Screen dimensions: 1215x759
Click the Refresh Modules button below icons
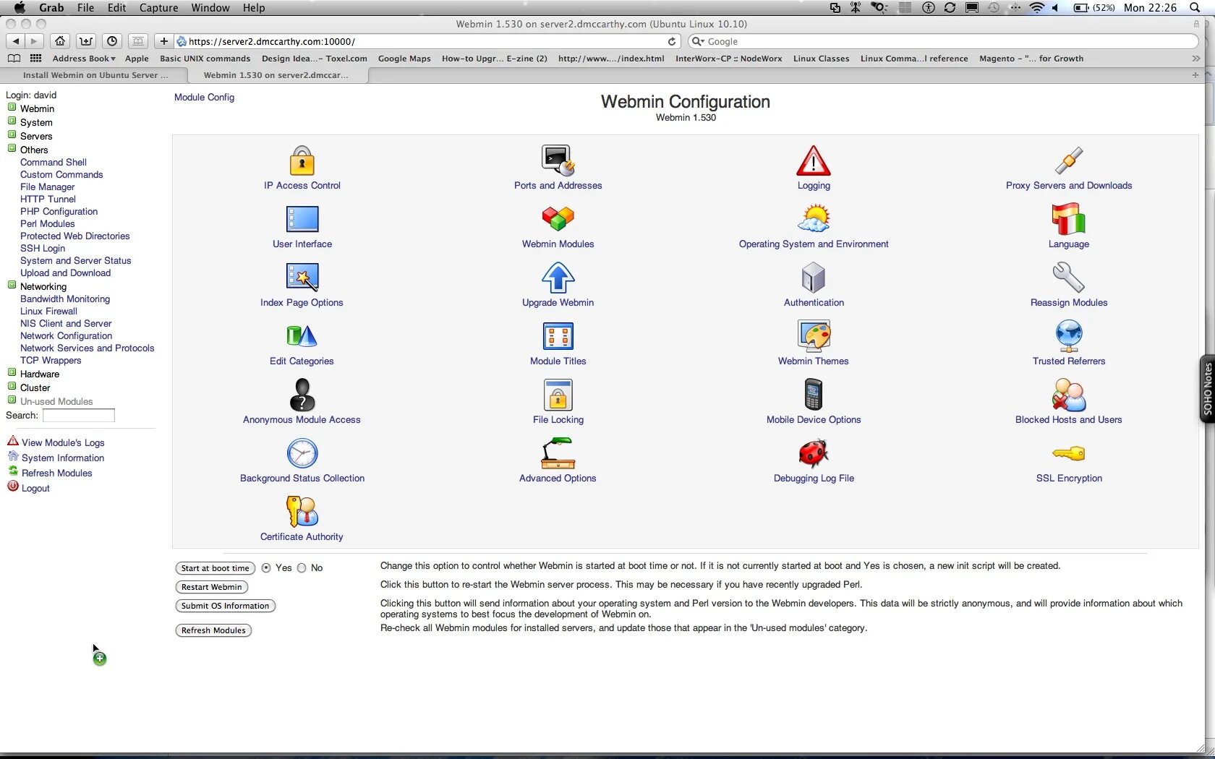(x=213, y=630)
